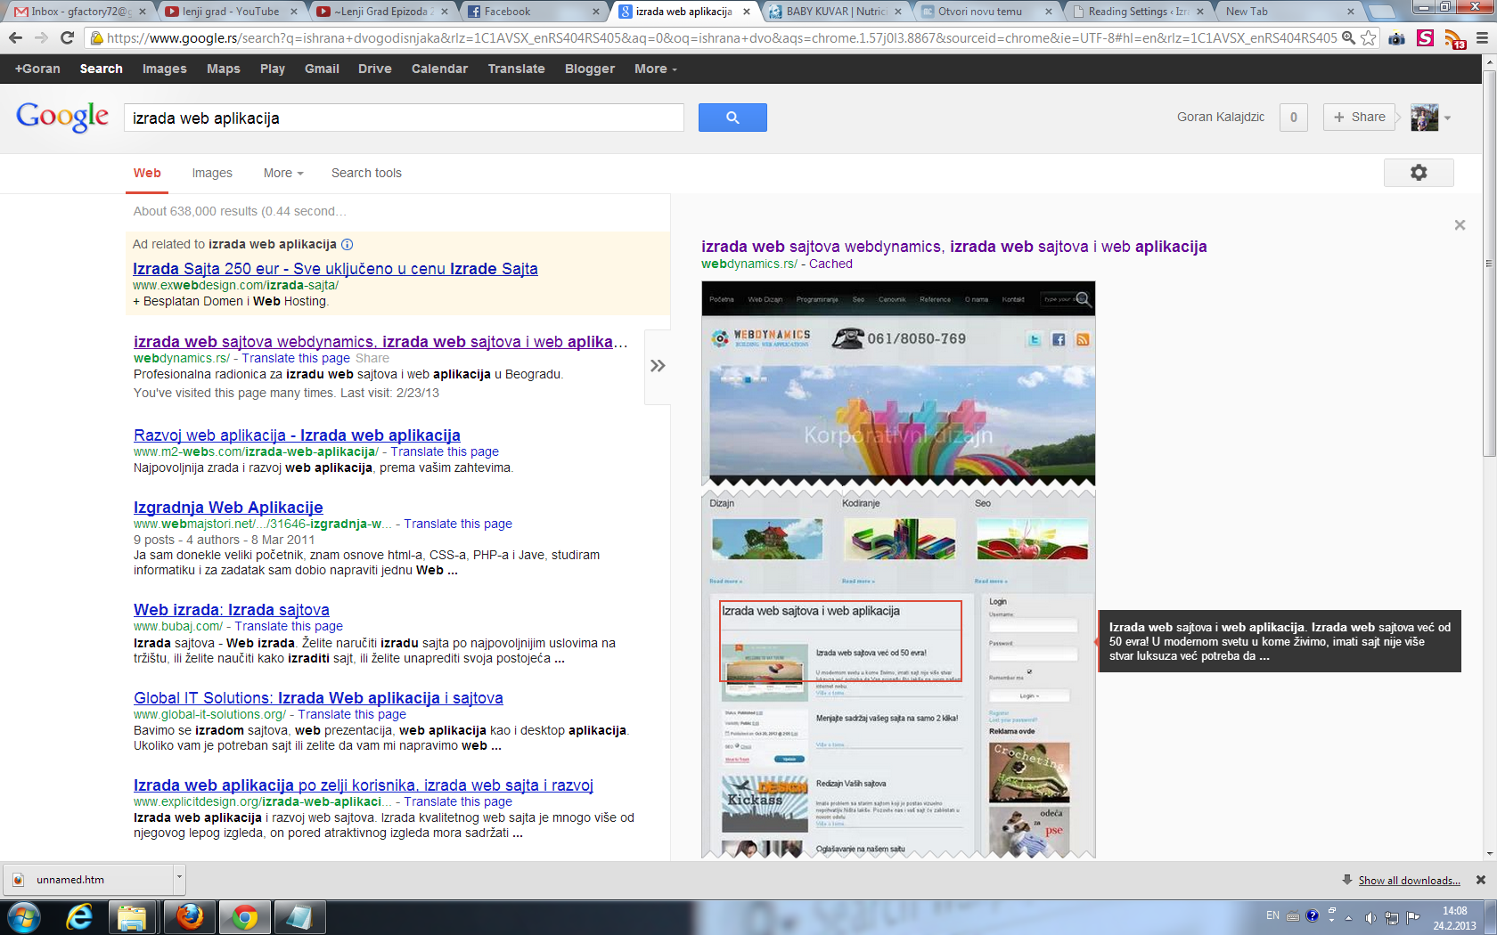
Task: Click the browser address bar
Action: 722,38
